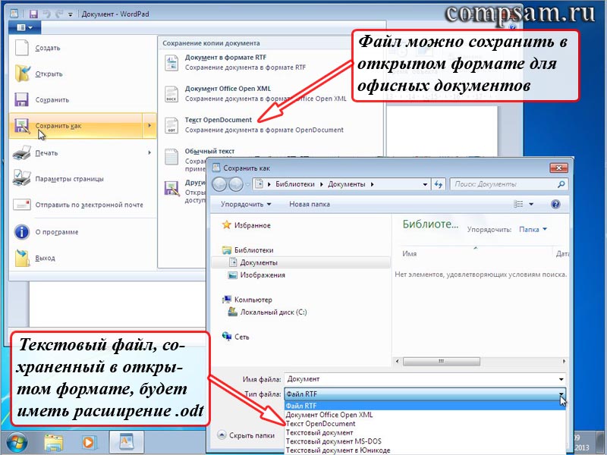Click the Back button in Save As dialog

coord(219,184)
